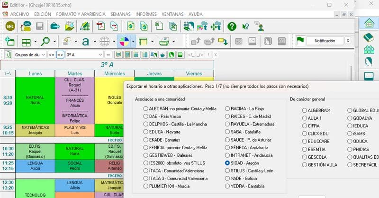
Task: Open the FORMATO Y APARIENCIA menu
Action: coord(81,14)
